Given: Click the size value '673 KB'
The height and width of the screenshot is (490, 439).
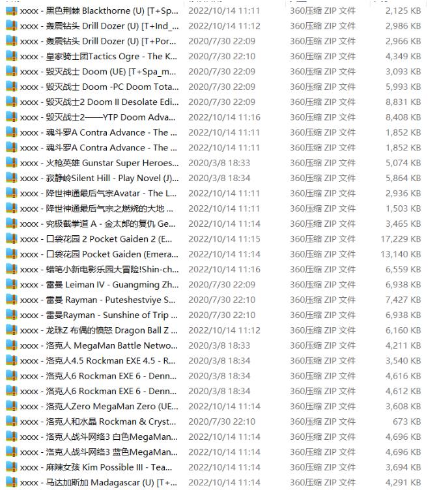Looking at the screenshot, I should click(x=407, y=422).
